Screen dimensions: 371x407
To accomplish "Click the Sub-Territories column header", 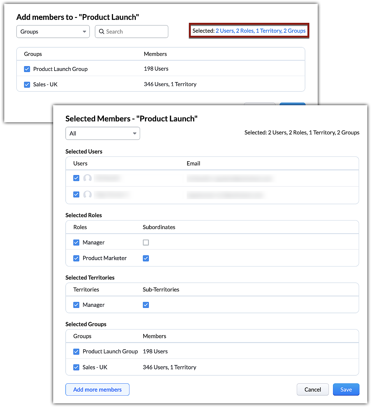I will click(161, 290).
